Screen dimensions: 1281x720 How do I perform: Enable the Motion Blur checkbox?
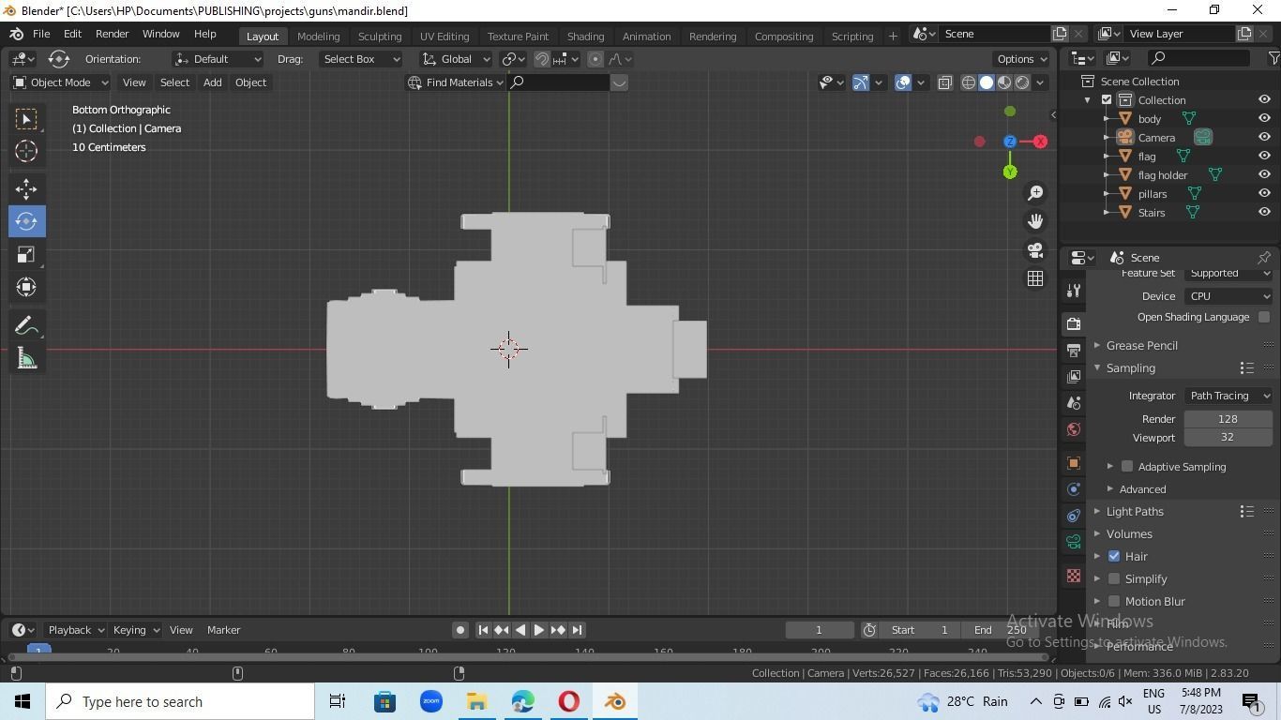click(x=1114, y=602)
